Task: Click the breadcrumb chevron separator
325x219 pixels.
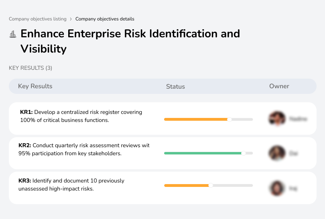Action: point(71,19)
